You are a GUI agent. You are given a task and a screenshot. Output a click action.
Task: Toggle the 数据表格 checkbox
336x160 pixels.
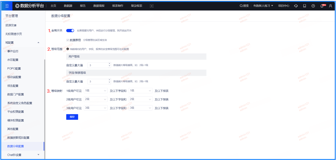(x=68, y=40)
